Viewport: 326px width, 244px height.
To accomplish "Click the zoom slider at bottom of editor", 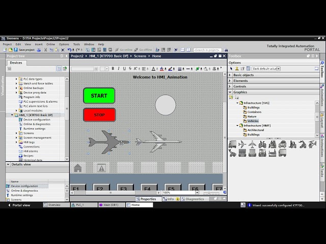I will (211, 193).
